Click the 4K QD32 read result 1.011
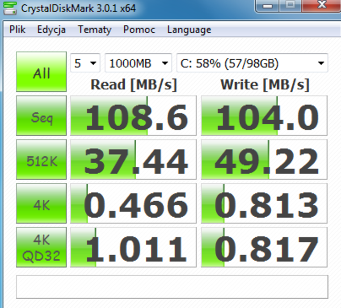The width and height of the screenshot is (341, 308). pyautogui.click(x=133, y=247)
